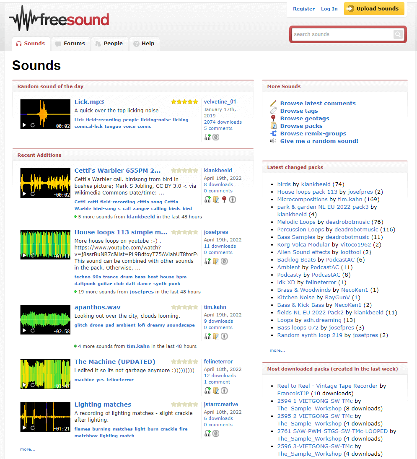Open the Log In link

329,9
